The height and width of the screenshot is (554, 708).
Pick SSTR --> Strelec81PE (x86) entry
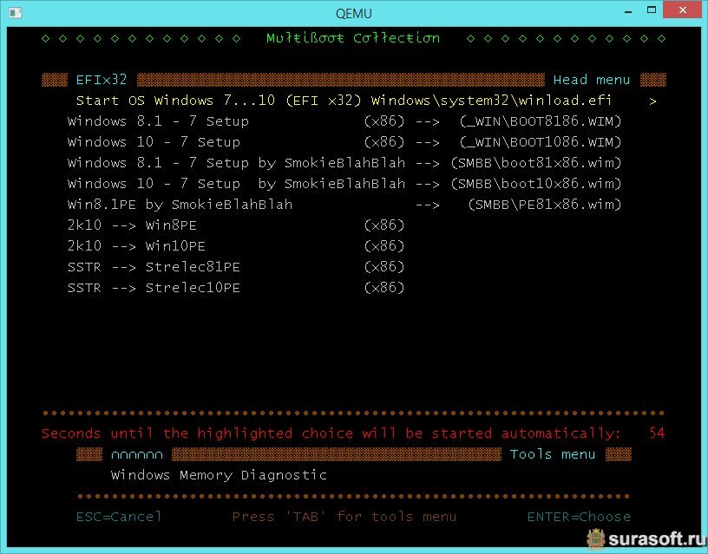coord(236,266)
